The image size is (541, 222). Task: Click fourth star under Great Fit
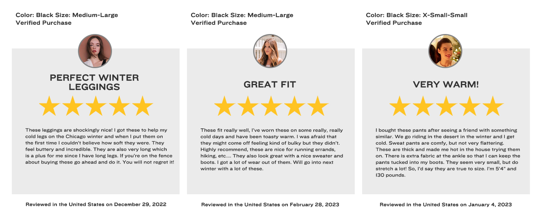coord(295,106)
